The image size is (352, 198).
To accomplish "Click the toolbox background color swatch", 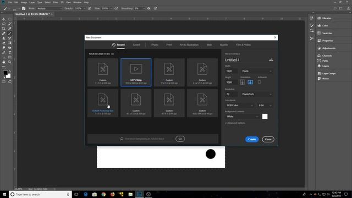I will click(9, 76).
